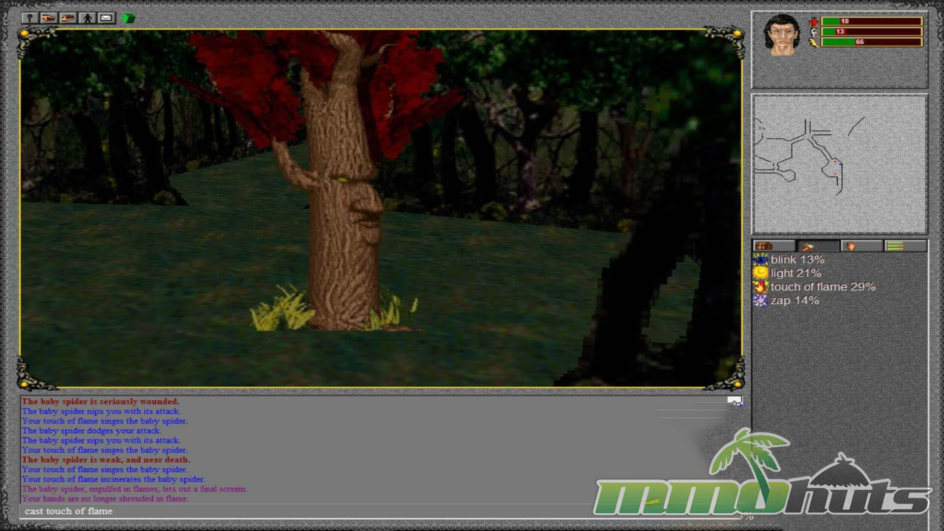The image size is (944, 531).
Task: Select the light spell
Action: click(x=796, y=273)
